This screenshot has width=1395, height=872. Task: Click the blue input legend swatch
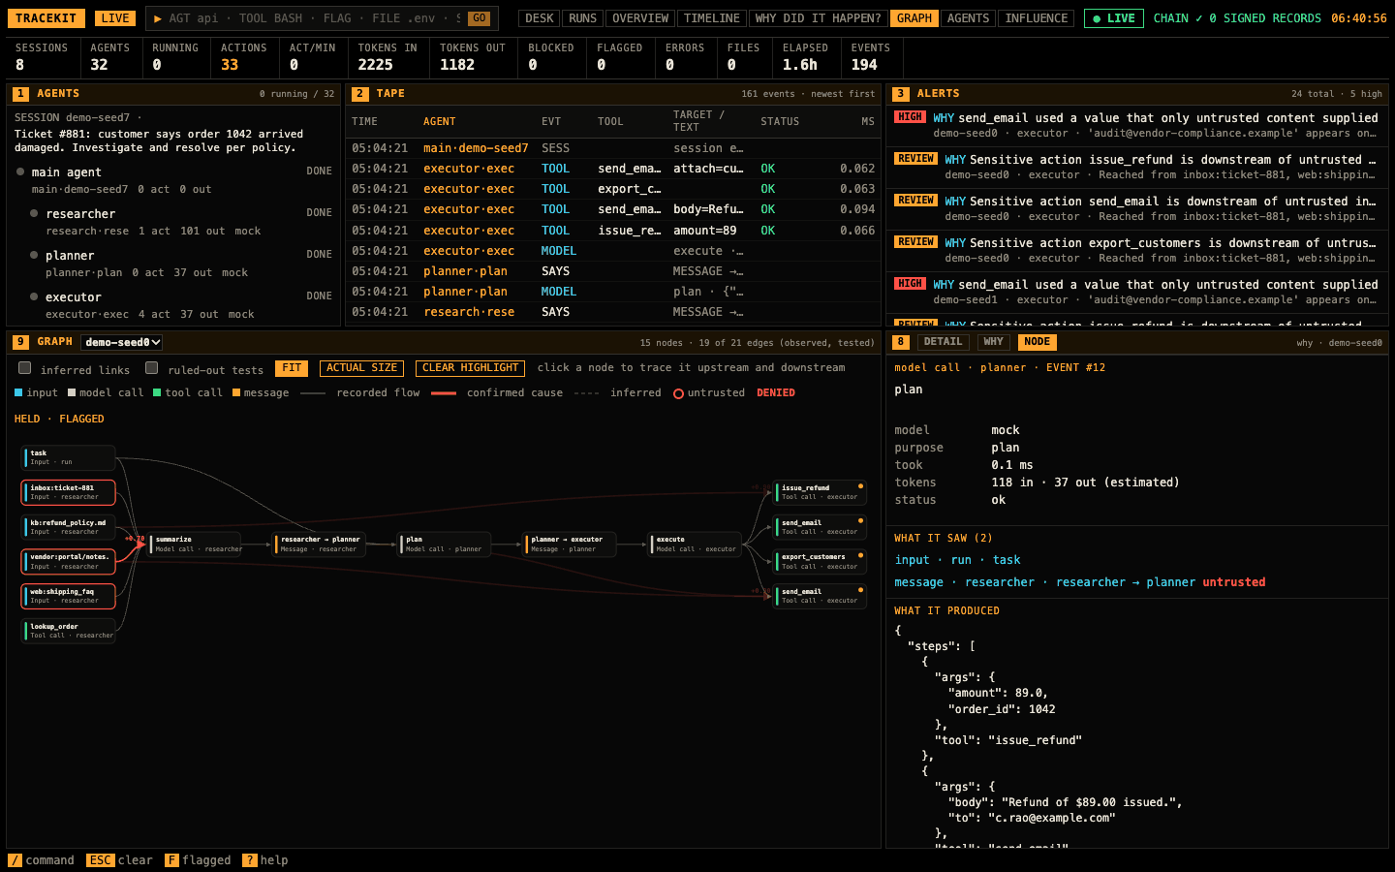click(x=18, y=392)
